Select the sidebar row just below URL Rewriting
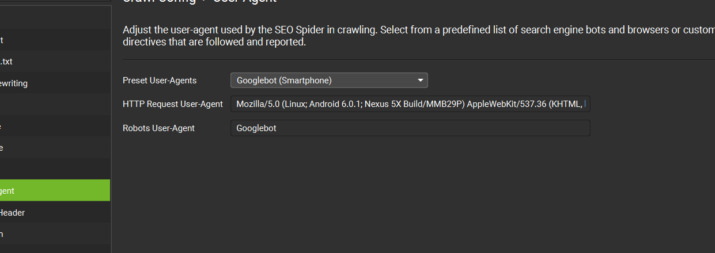This screenshot has height=253, width=715. (55, 105)
